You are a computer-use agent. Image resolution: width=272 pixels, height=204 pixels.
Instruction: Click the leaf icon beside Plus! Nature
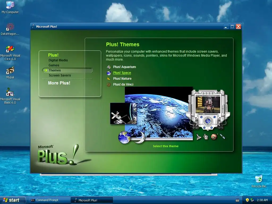tap(109, 79)
